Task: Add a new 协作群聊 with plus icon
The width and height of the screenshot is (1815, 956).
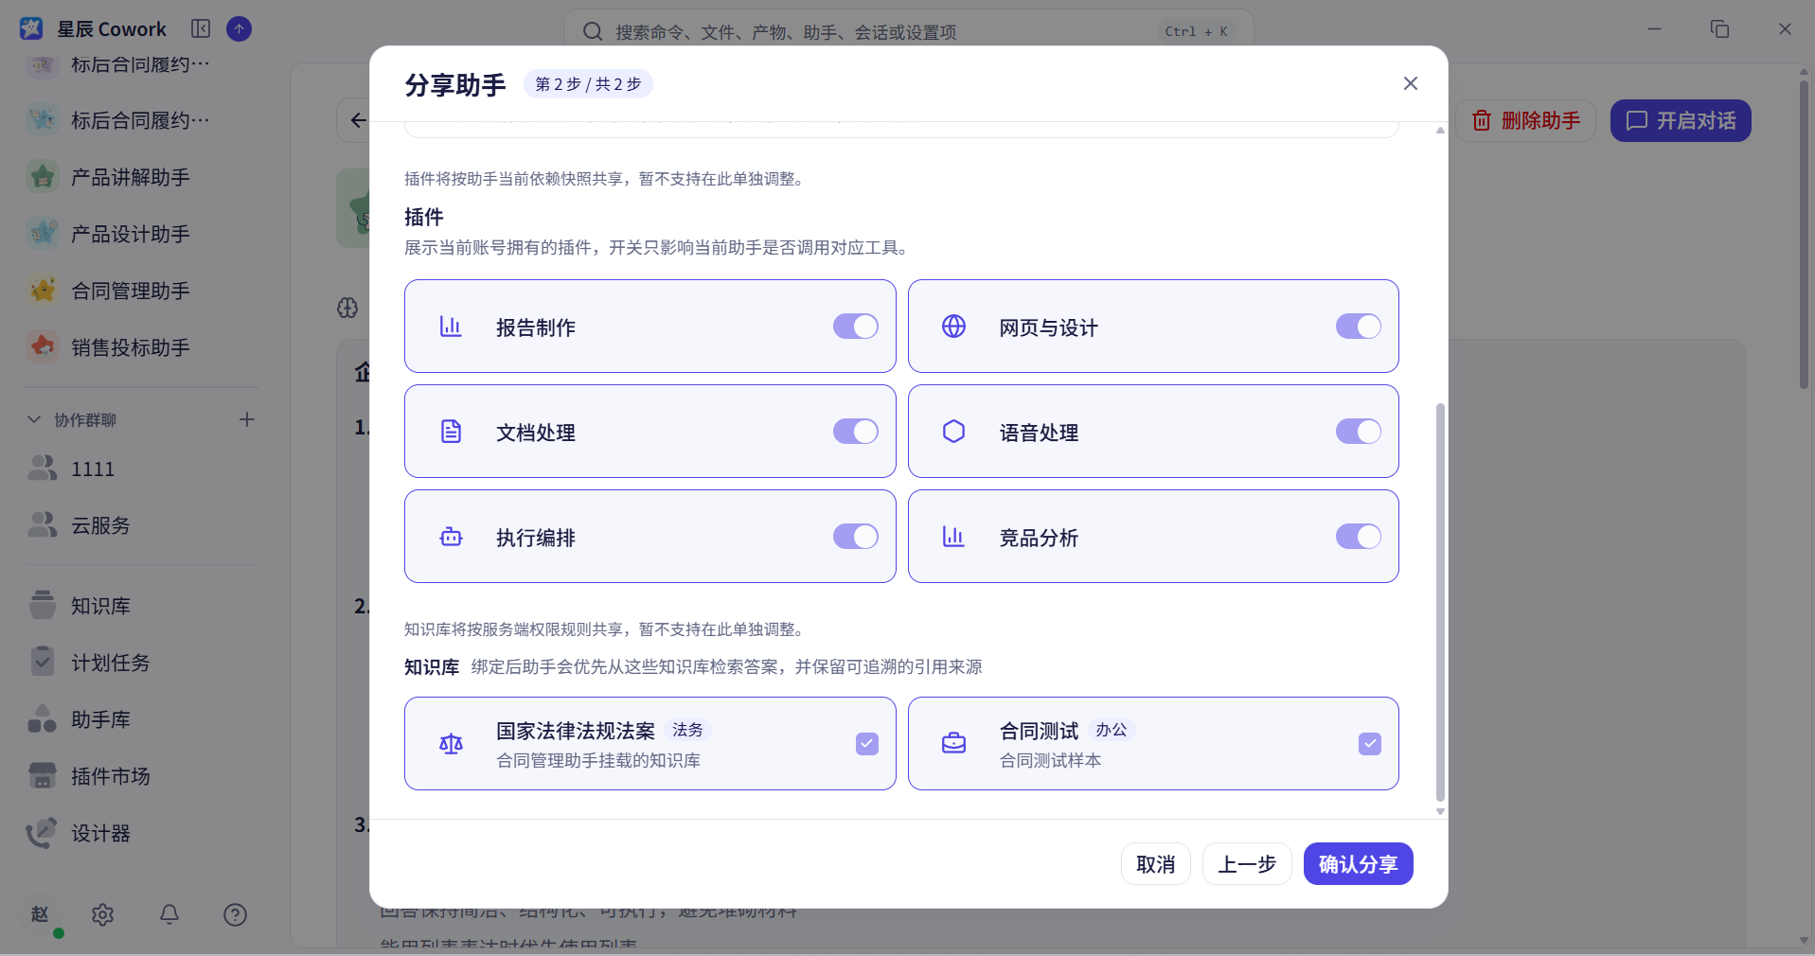Action: 247,419
